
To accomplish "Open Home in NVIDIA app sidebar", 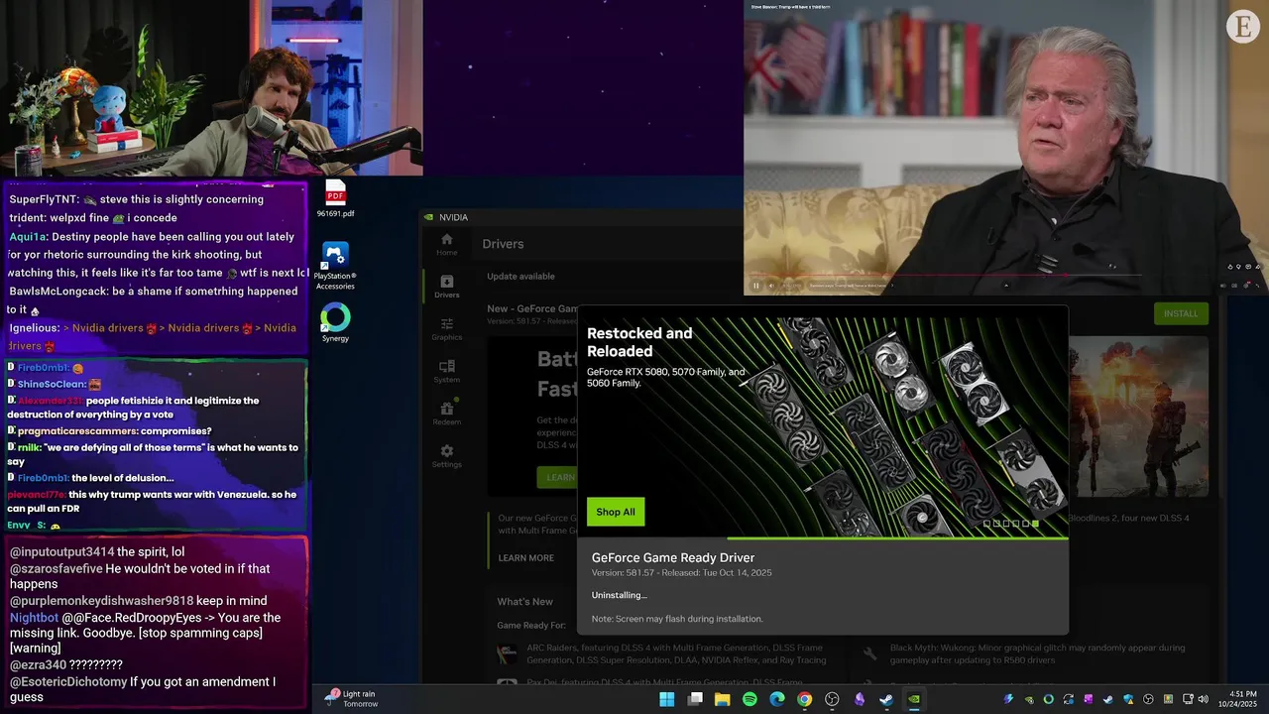I will (446, 244).
